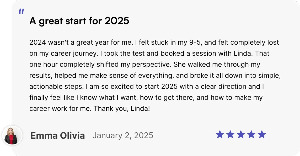Viewport: 300px width, 156px height.
Task: Click the opening "2024 wasn't a great year" sentence
Action: (81, 42)
